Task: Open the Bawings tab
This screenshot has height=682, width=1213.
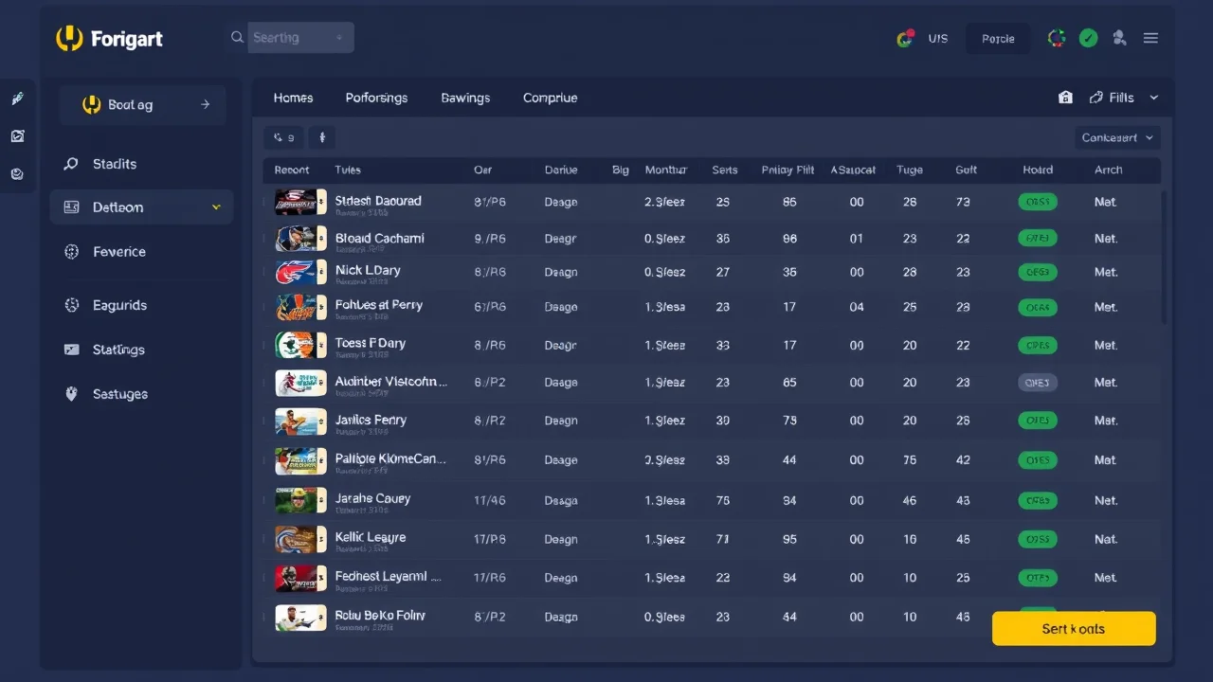Action: click(465, 98)
